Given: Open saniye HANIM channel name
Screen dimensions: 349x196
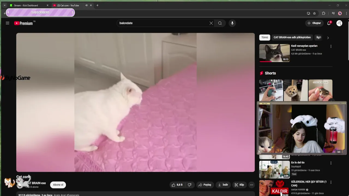Looking at the screenshot, I should click(298, 190).
